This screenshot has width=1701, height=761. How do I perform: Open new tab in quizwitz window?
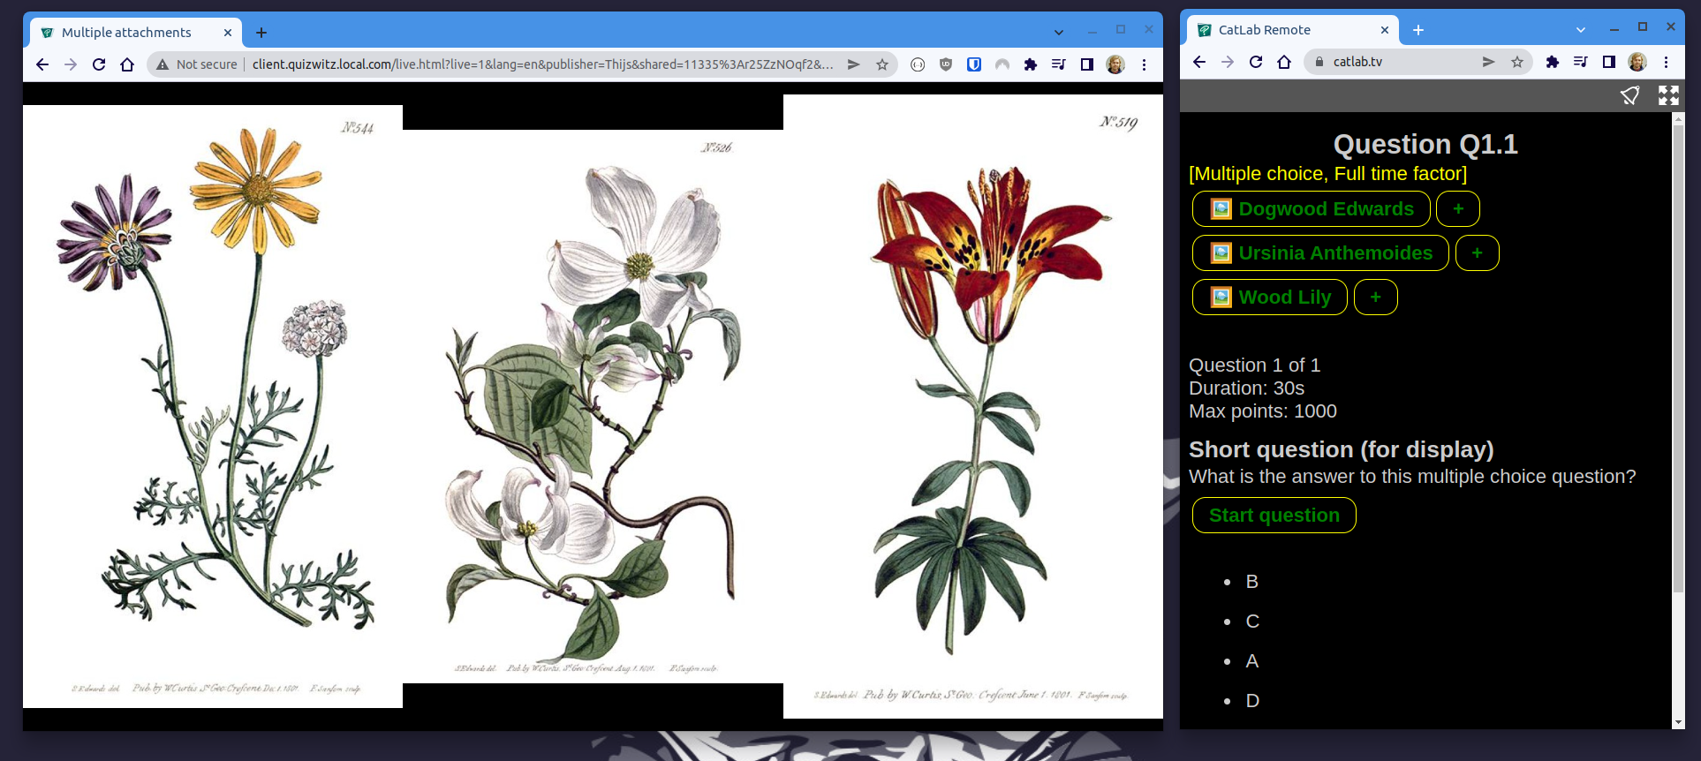(x=261, y=33)
